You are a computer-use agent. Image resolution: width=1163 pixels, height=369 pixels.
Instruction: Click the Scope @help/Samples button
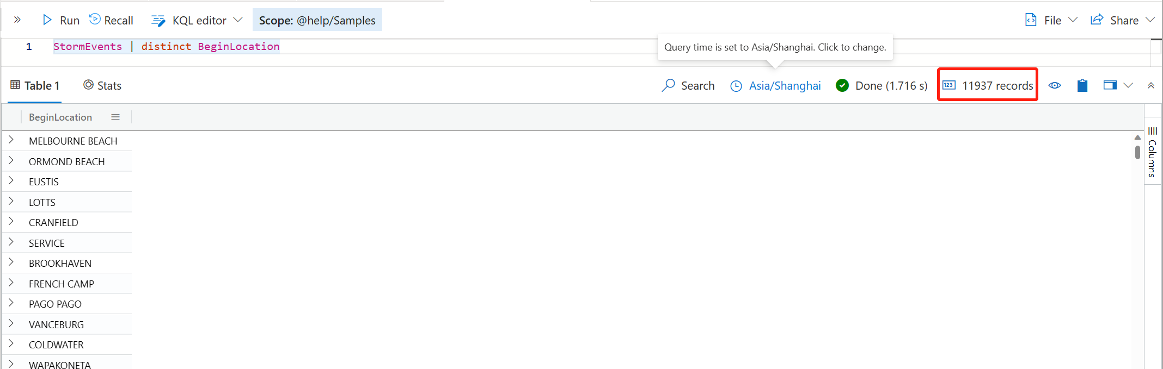(x=317, y=20)
